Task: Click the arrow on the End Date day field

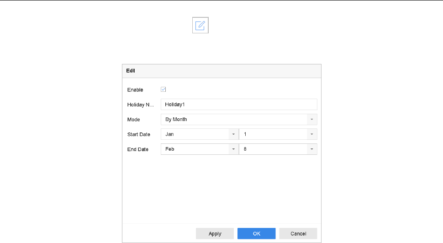Action: coord(312,149)
